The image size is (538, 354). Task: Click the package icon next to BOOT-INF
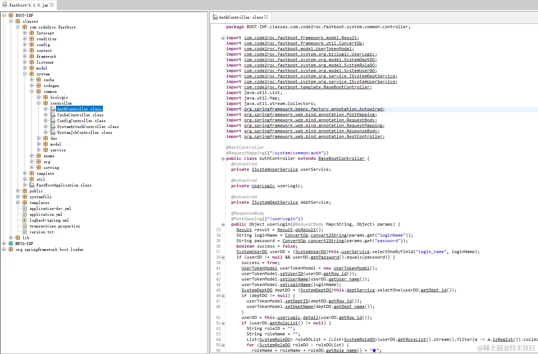pos(11,15)
